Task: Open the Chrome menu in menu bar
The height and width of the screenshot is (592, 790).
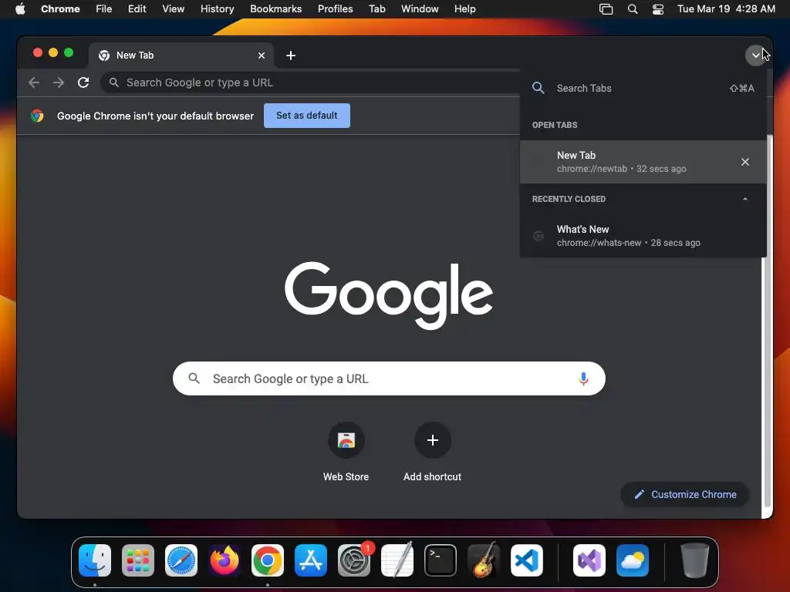Action: click(60, 8)
